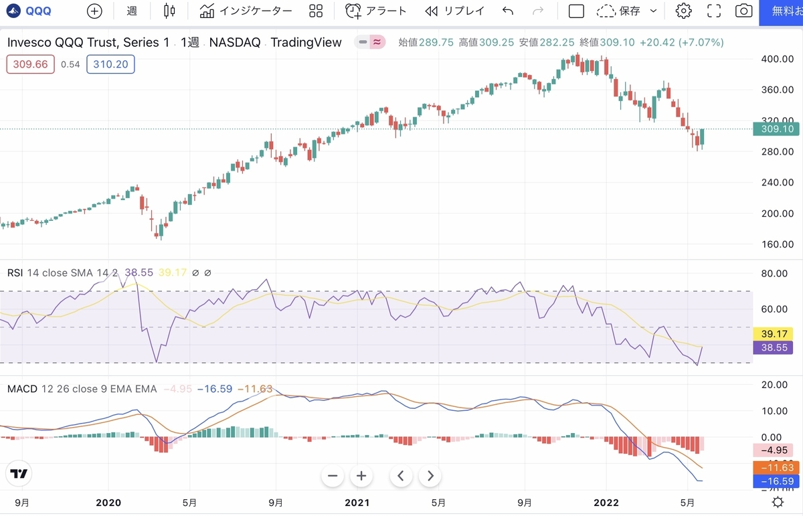Click the add symbol plus icon
Image resolution: width=803 pixels, height=516 pixels.
(x=95, y=11)
